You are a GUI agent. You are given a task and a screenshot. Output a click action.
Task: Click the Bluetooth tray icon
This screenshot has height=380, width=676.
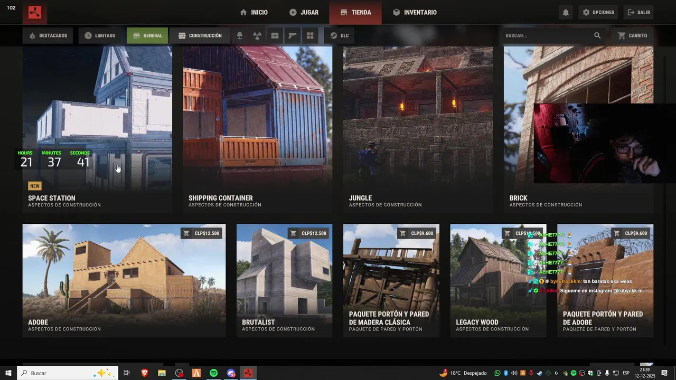(x=505, y=373)
